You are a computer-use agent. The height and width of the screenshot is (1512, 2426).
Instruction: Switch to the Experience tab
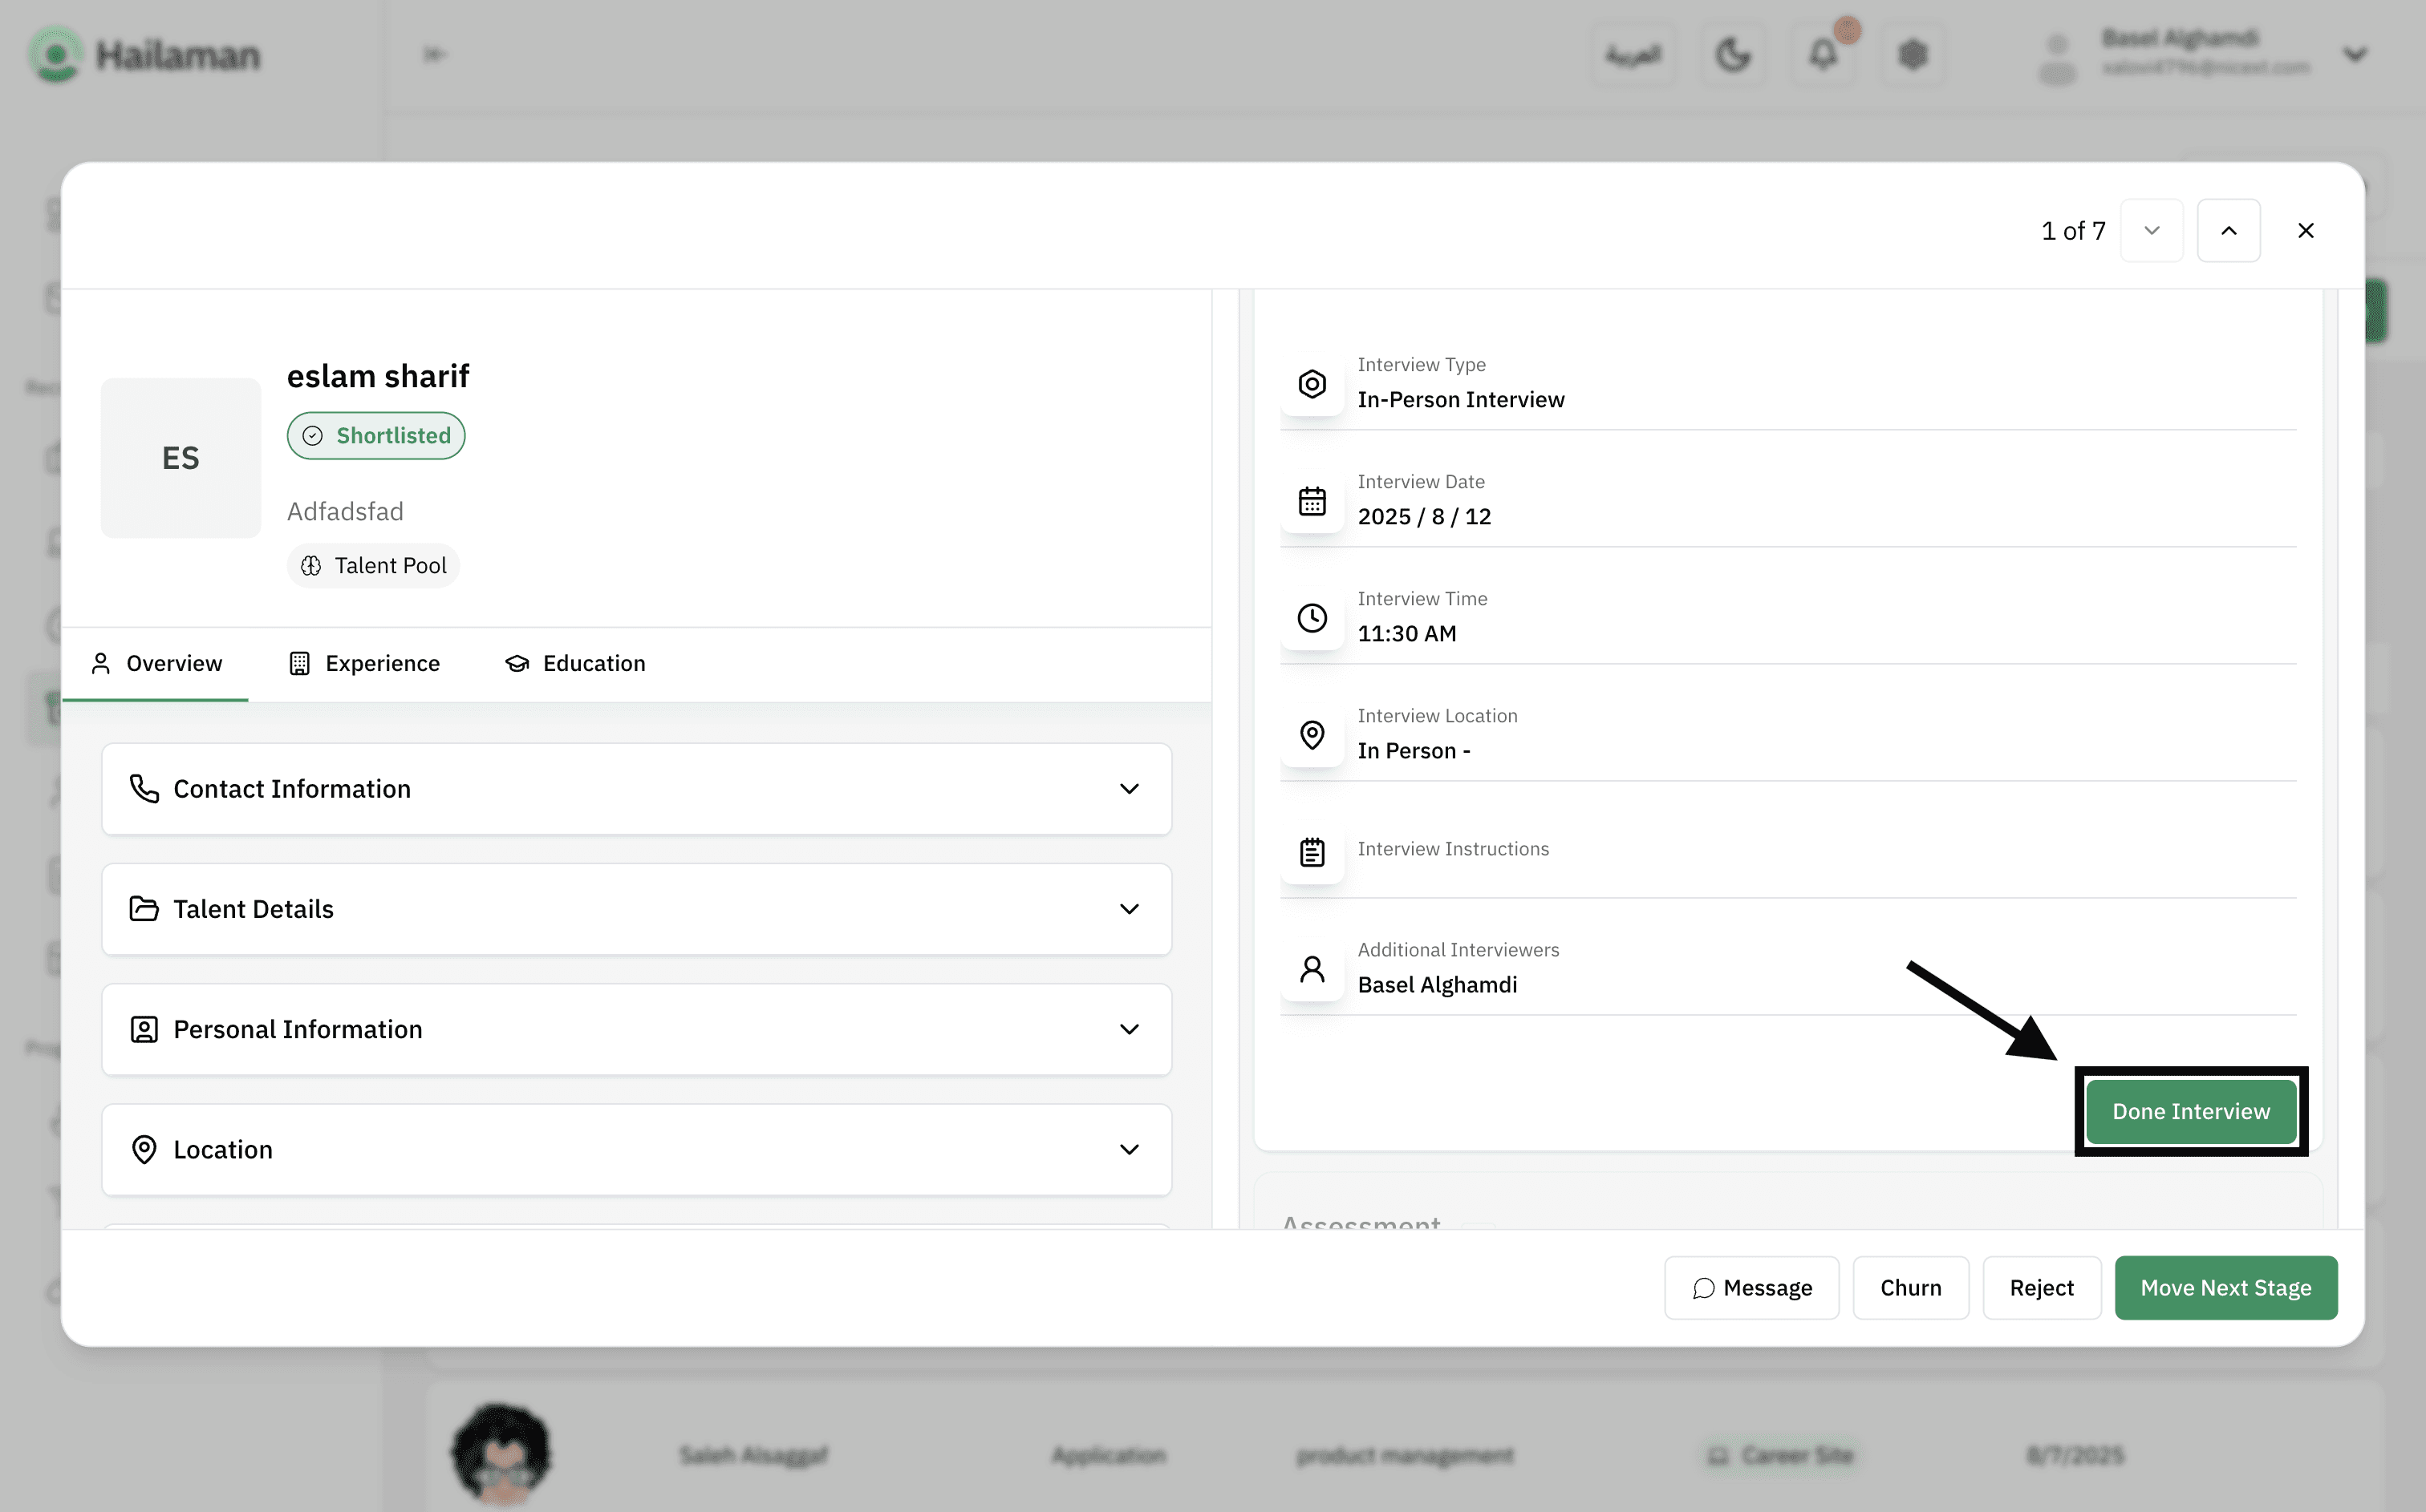[x=364, y=663]
